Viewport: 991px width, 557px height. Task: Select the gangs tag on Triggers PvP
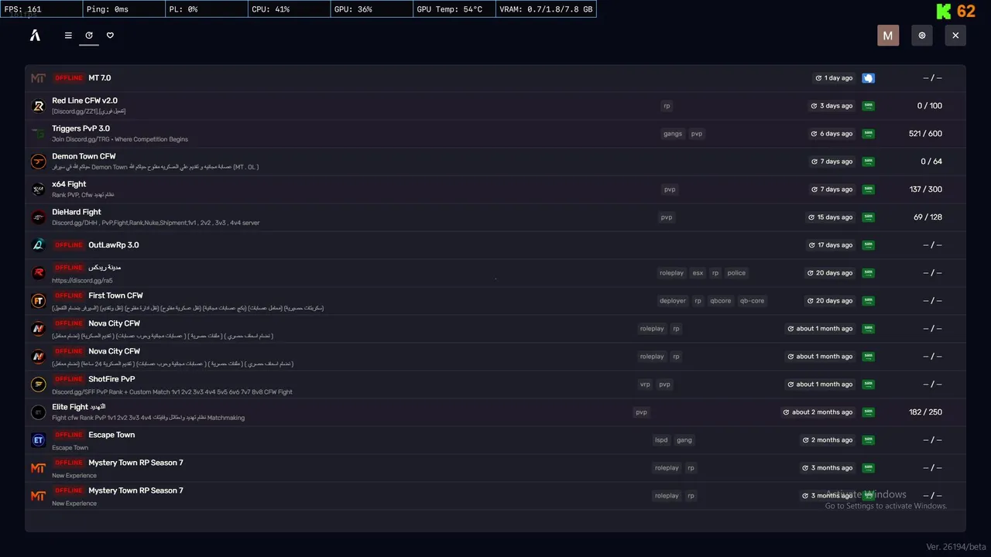tap(673, 134)
